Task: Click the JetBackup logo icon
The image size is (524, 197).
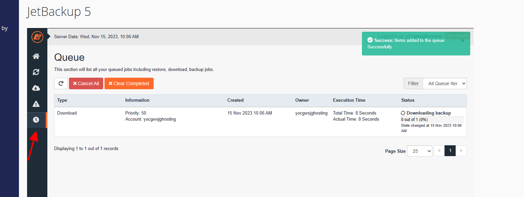Action: [x=38, y=37]
